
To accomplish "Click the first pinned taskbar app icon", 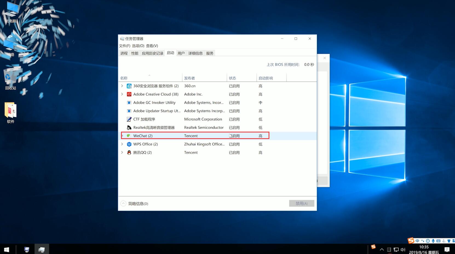I will (27, 249).
